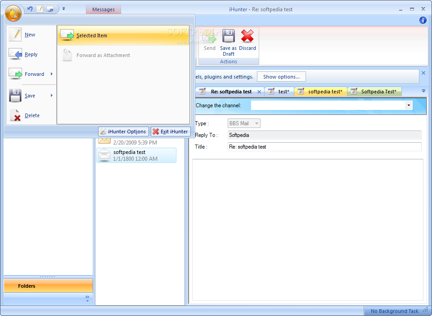Click Save as Draft floppy icon

point(229,36)
